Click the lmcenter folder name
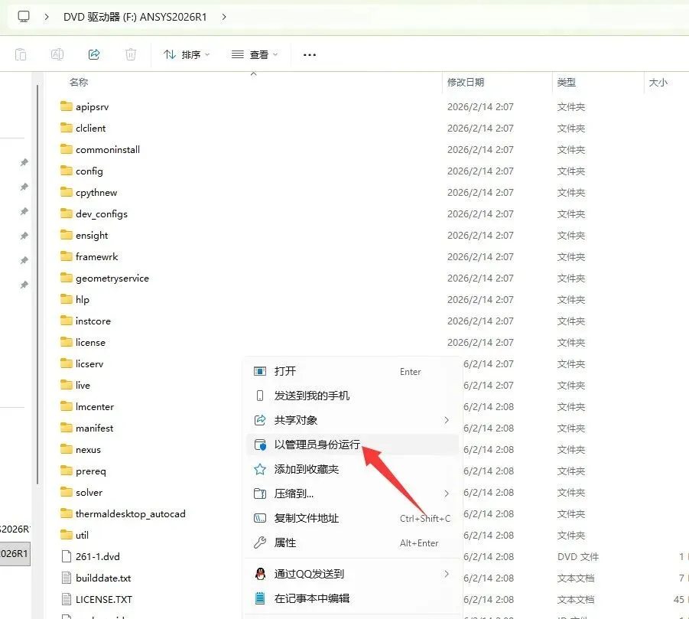The width and height of the screenshot is (689, 619). pos(95,406)
